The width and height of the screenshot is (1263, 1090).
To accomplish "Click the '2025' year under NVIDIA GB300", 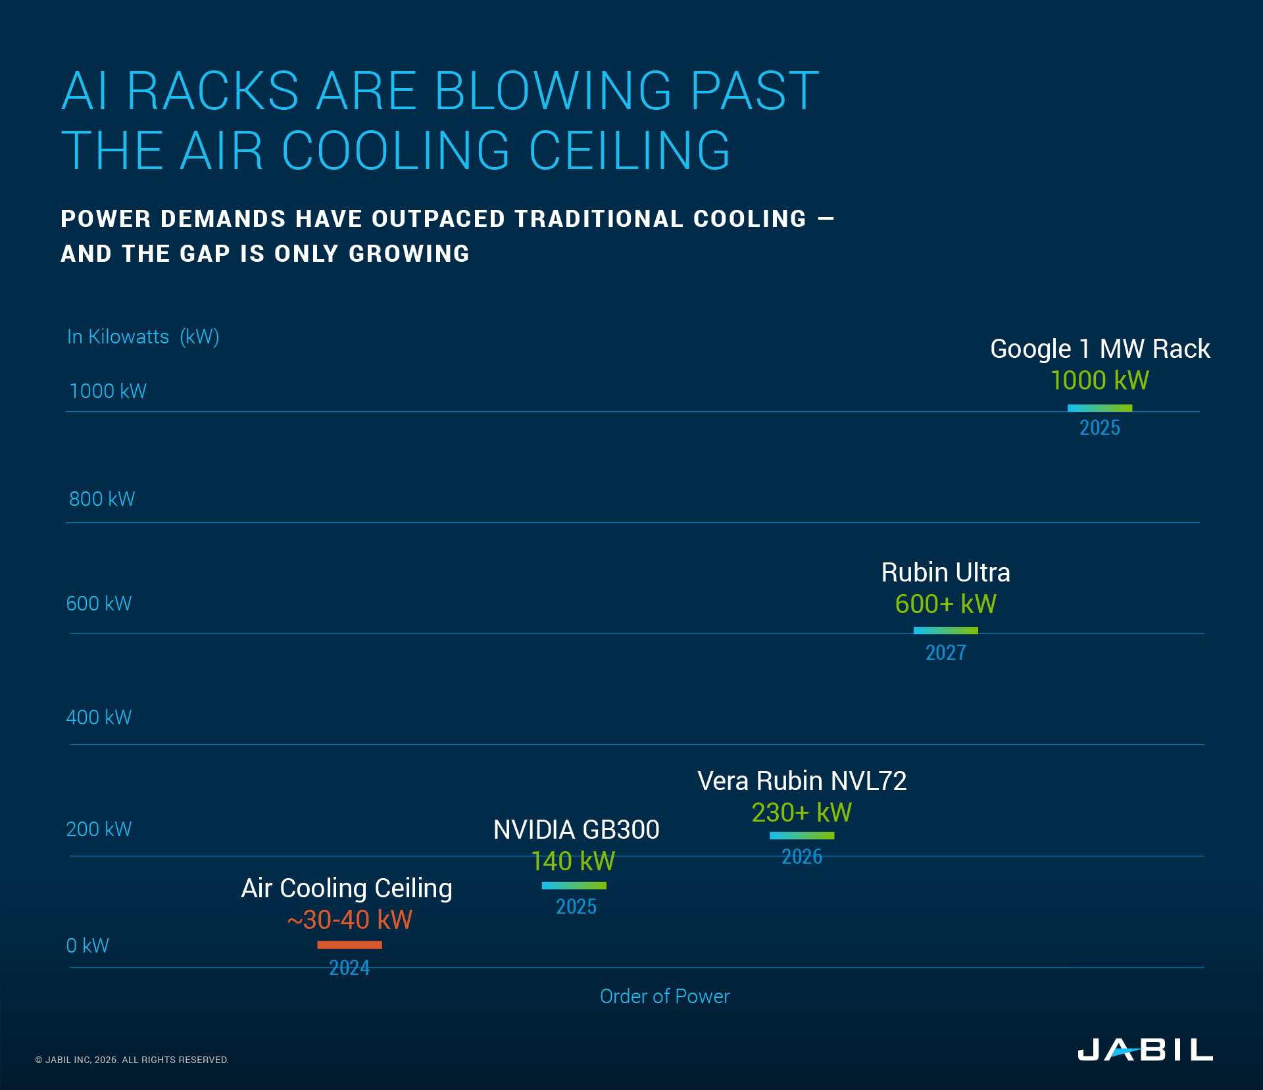I will pyautogui.click(x=576, y=906).
